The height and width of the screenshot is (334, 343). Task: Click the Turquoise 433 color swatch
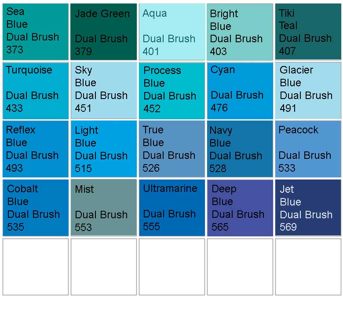coord(36,91)
